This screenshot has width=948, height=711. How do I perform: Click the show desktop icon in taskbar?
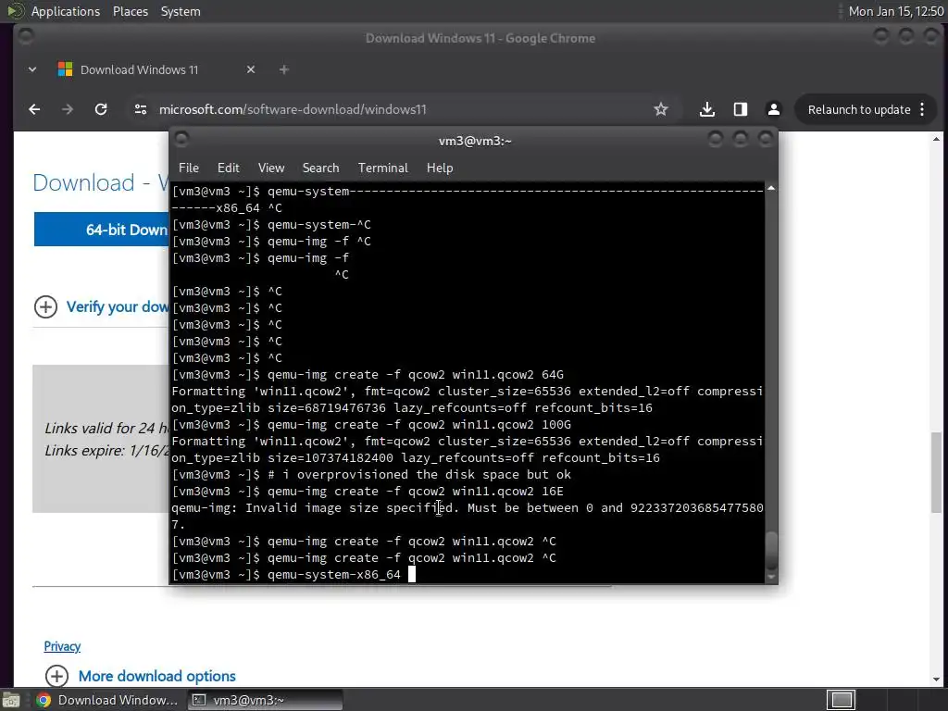pyautogui.click(x=11, y=700)
